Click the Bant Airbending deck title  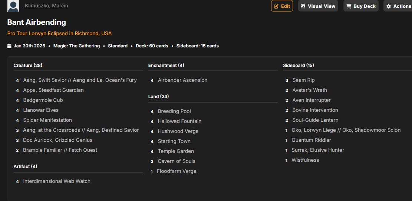pos(36,22)
